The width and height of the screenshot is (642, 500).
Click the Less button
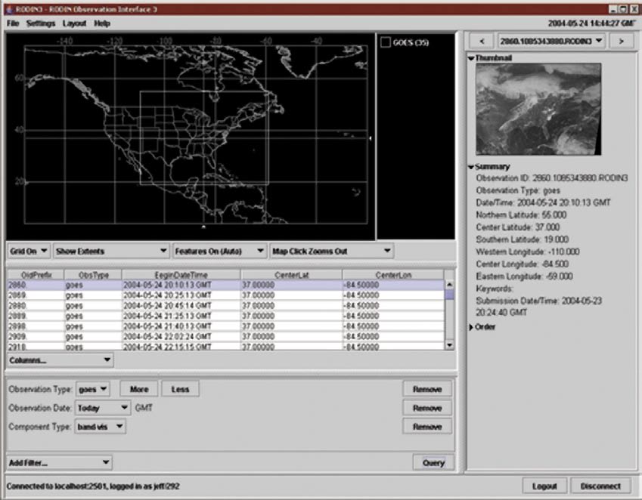tap(180, 389)
